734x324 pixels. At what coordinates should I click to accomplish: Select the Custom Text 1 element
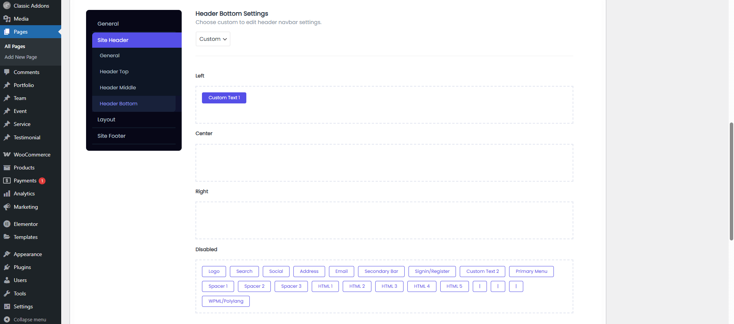pyautogui.click(x=224, y=98)
